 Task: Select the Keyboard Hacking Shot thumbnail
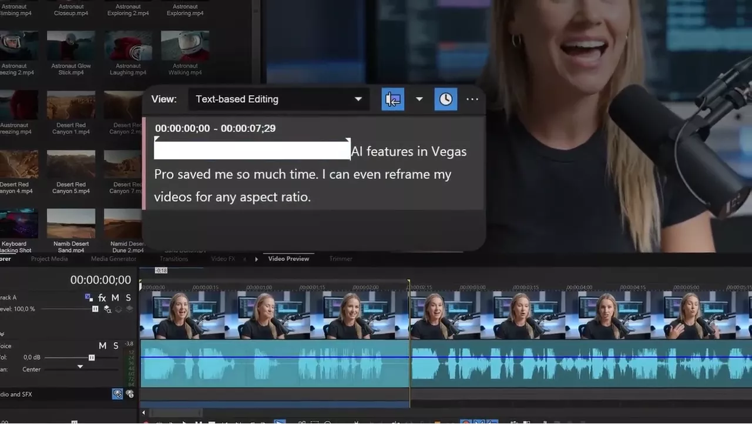18,223
